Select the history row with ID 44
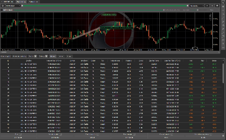Screen dimensions: 226x140 pos(112,131)
